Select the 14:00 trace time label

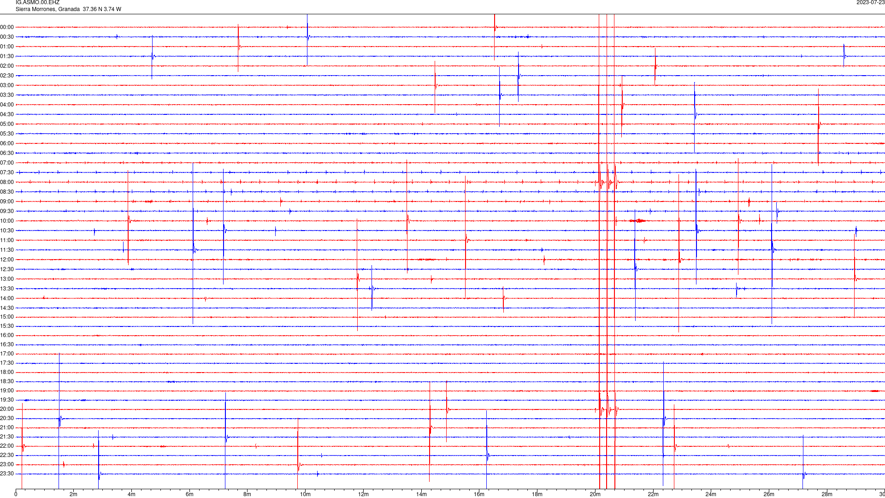tap(7, 298)
